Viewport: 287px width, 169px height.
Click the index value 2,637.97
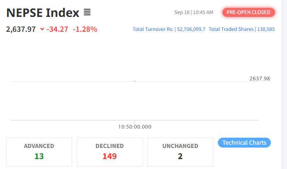pos(21,29)
